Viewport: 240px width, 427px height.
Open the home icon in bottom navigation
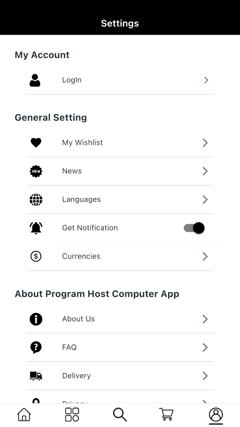click(23, 414)
